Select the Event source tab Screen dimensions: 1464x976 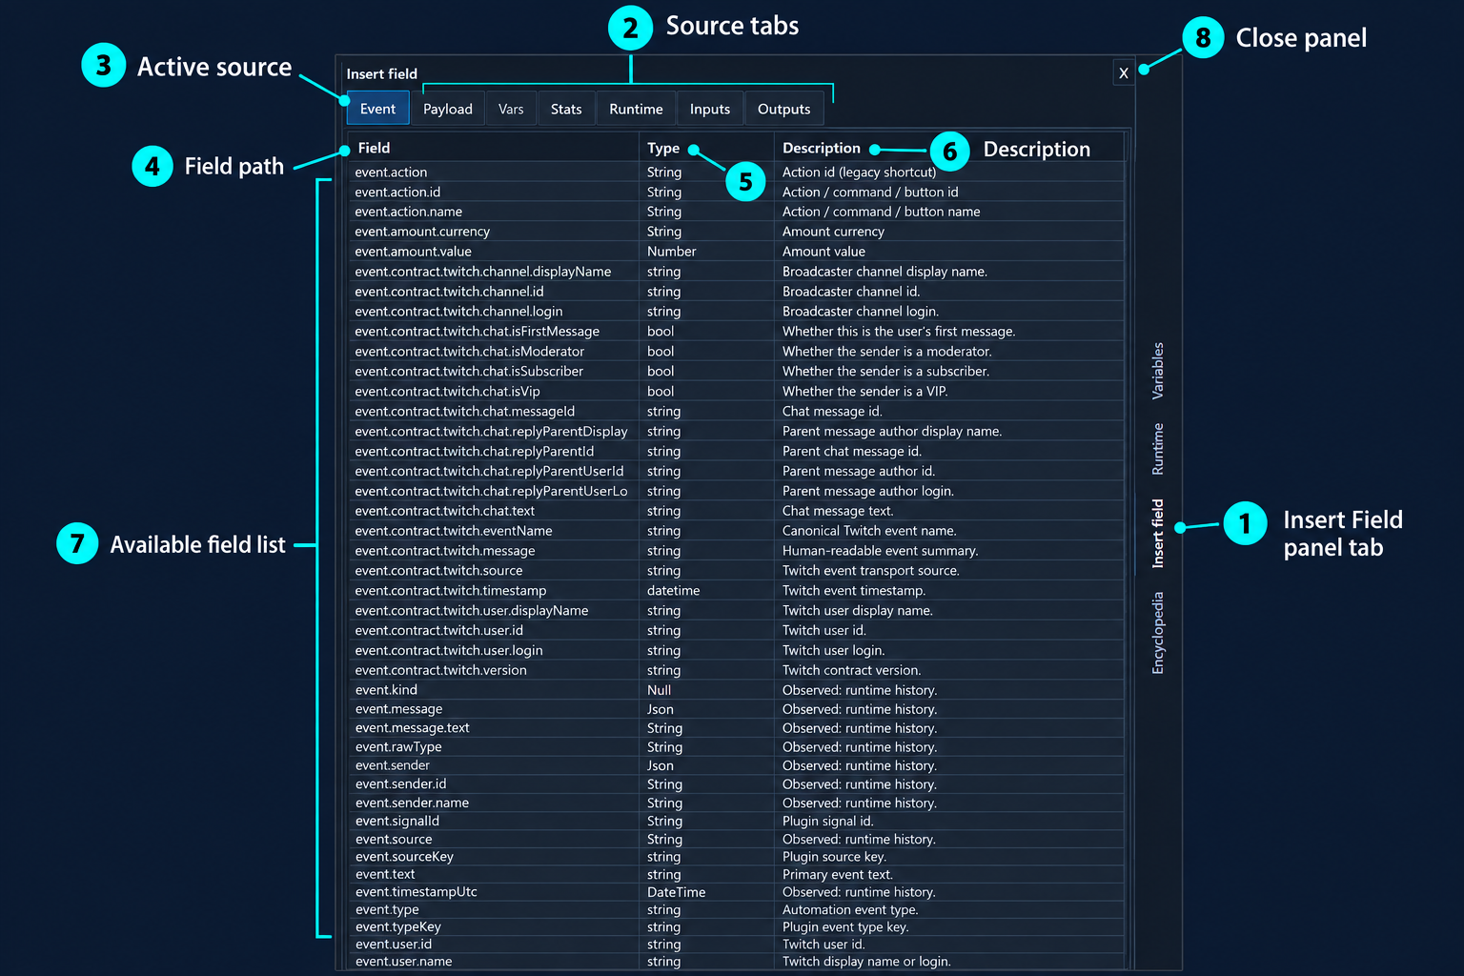pos(377,109)
